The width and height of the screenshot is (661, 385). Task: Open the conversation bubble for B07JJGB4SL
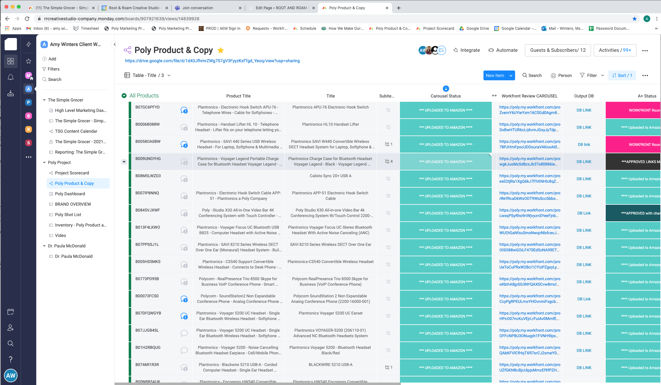tap(184, 333)
